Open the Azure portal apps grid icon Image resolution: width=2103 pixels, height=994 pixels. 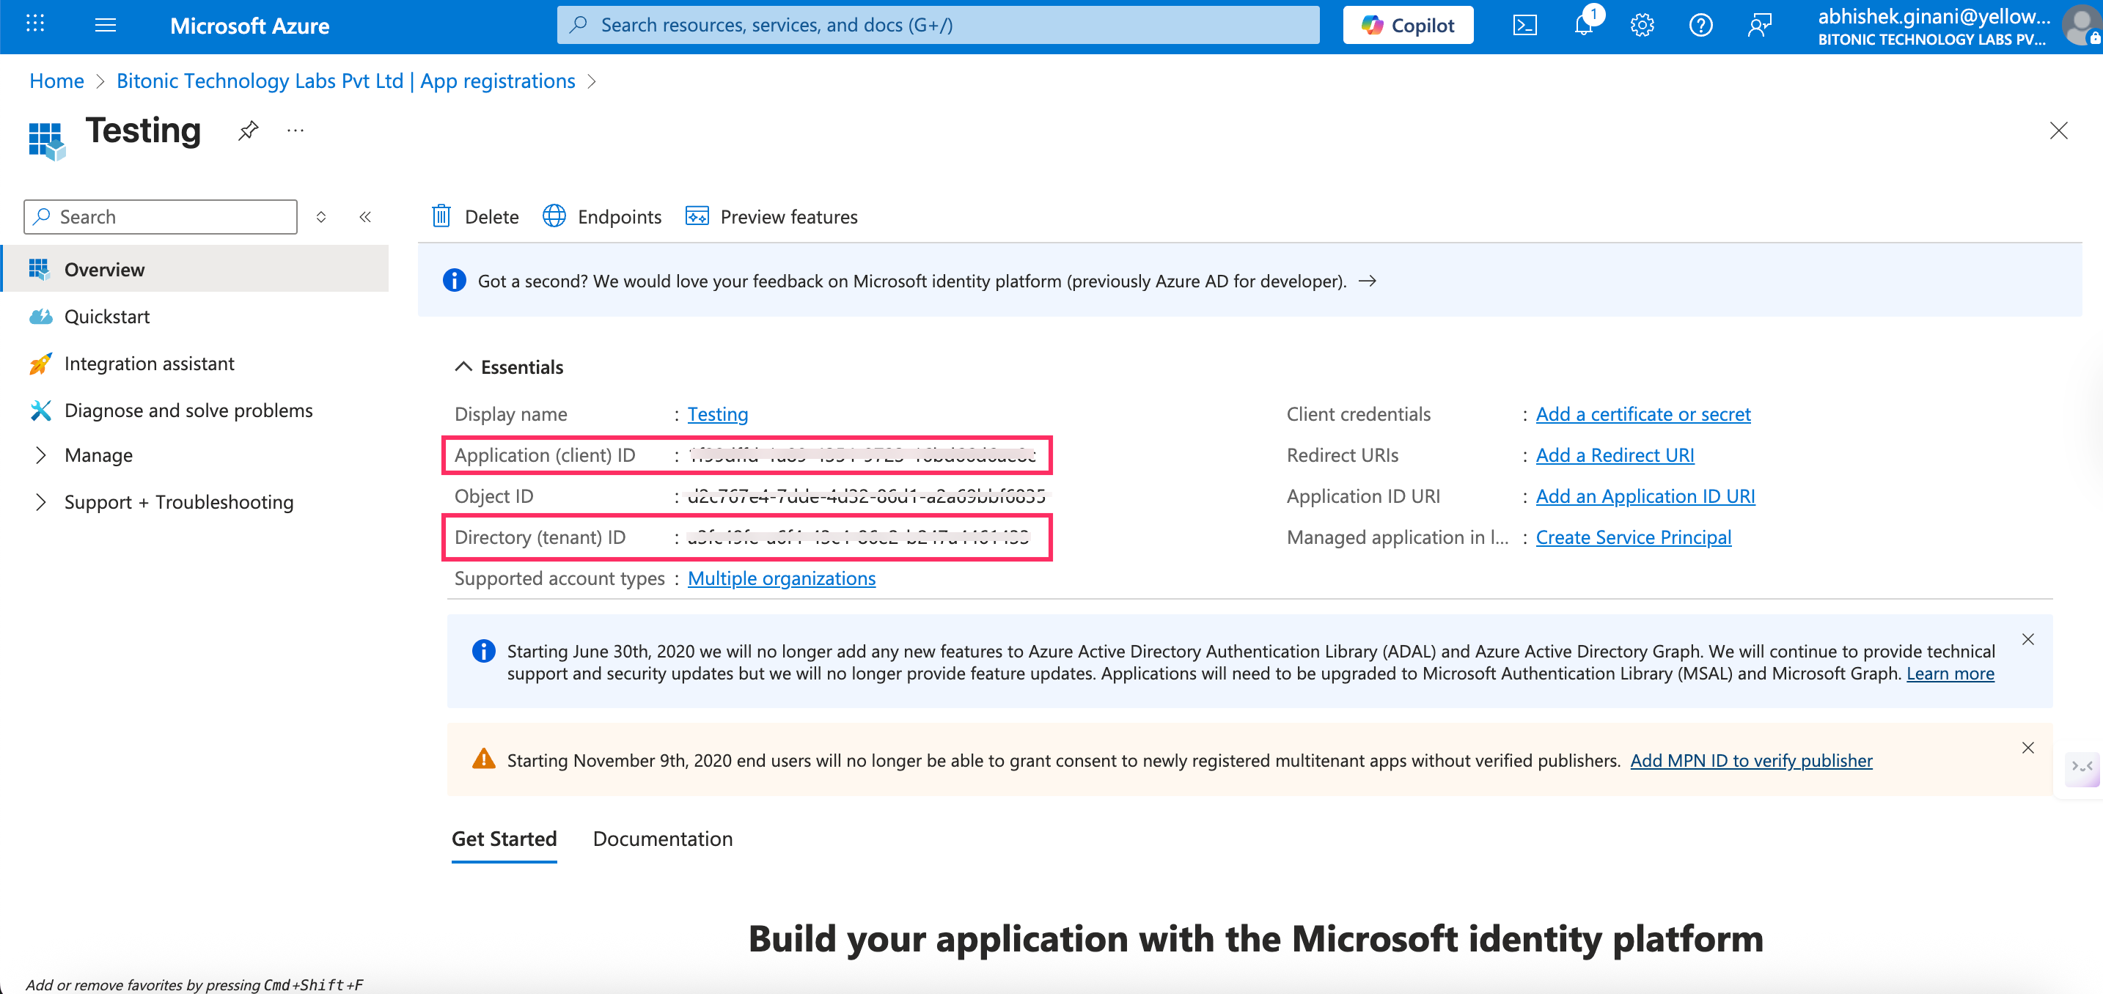(35, 24)
